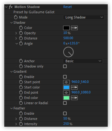
Task: Click the Start point X value 960.0
Action: pos(76,82)
